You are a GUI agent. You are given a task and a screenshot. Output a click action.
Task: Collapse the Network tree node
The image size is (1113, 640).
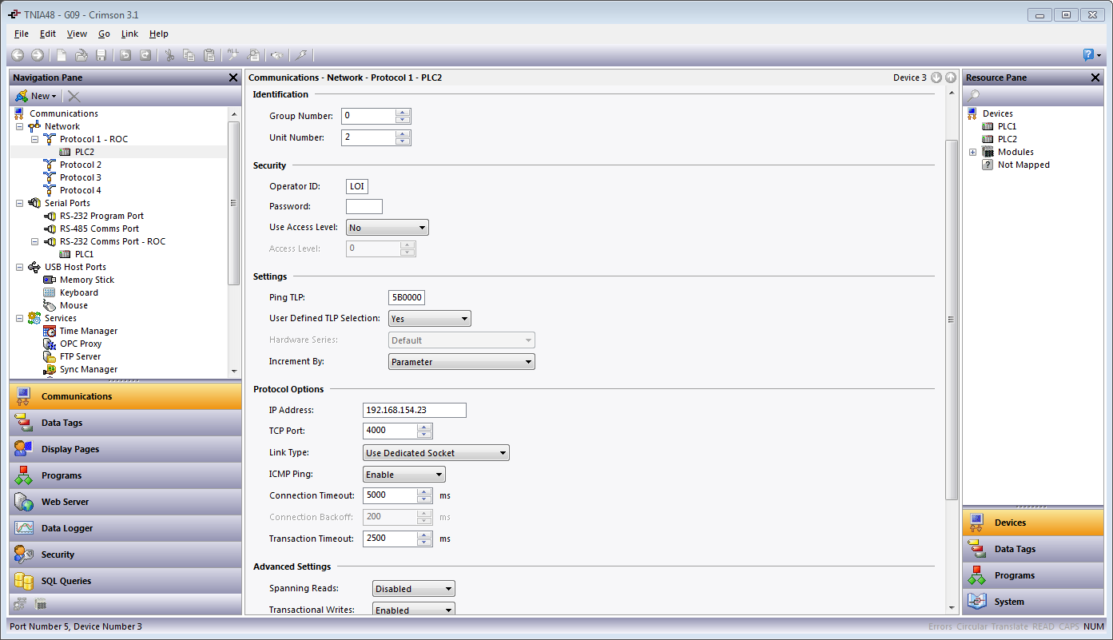[19, 126]
